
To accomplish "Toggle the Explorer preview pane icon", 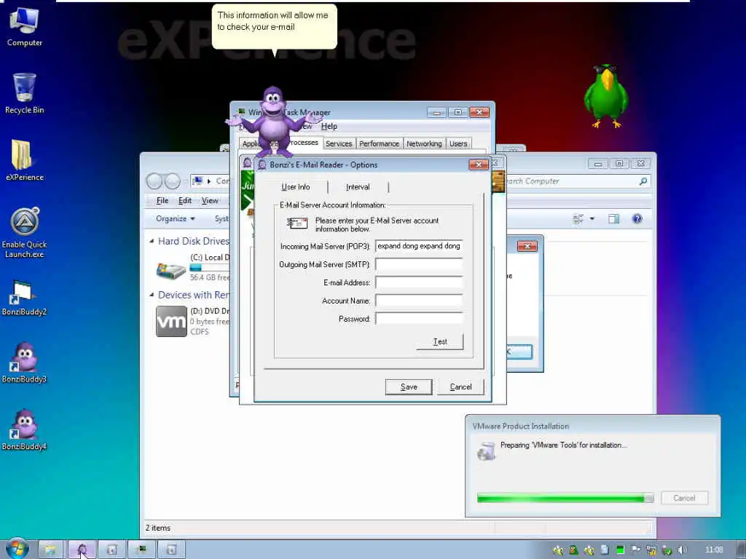I will [613, 218].
